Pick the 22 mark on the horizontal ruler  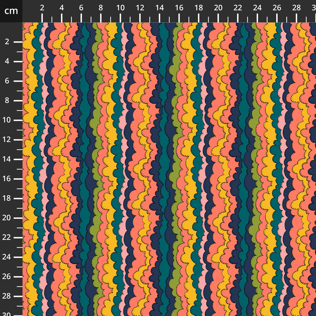pyautogui.click(x=238, y=8)
